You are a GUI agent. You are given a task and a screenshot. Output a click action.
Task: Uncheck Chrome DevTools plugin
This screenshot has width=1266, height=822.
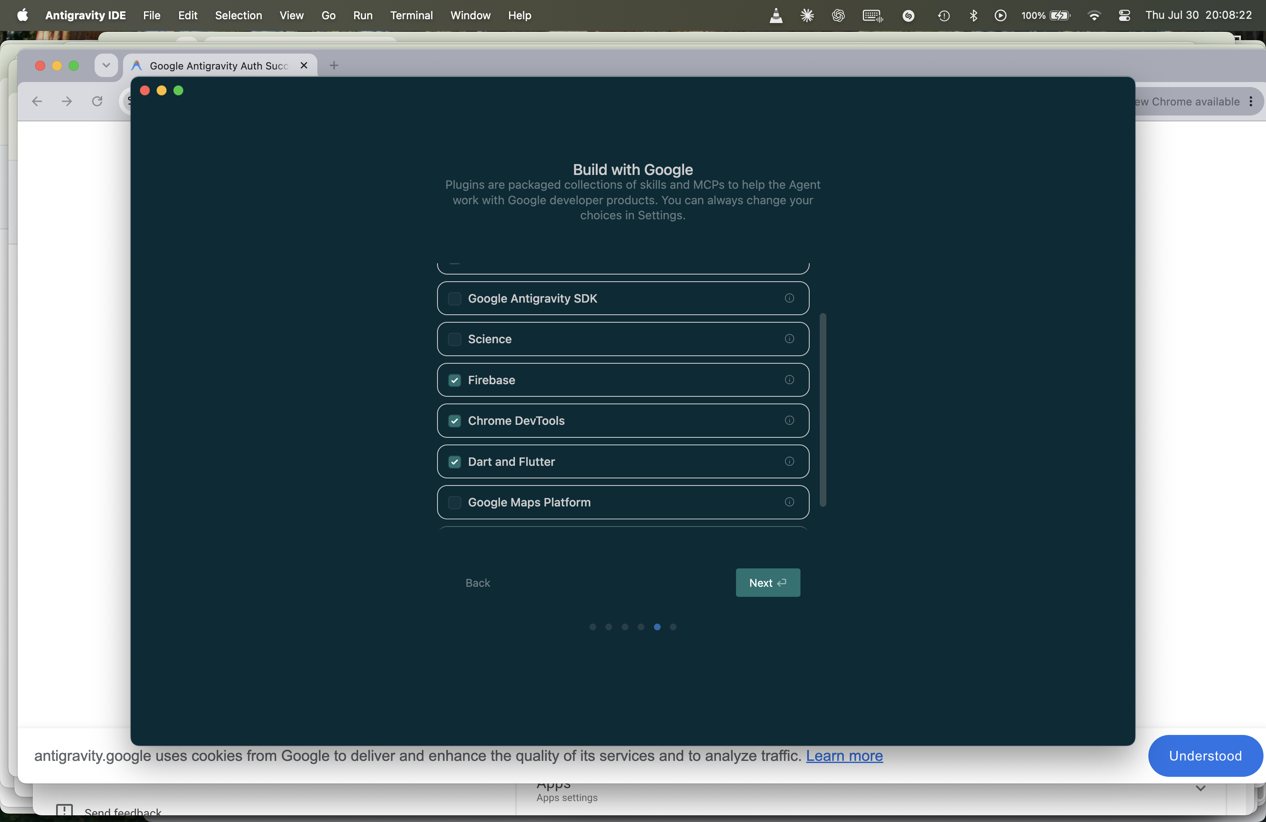tap(454, 421)
